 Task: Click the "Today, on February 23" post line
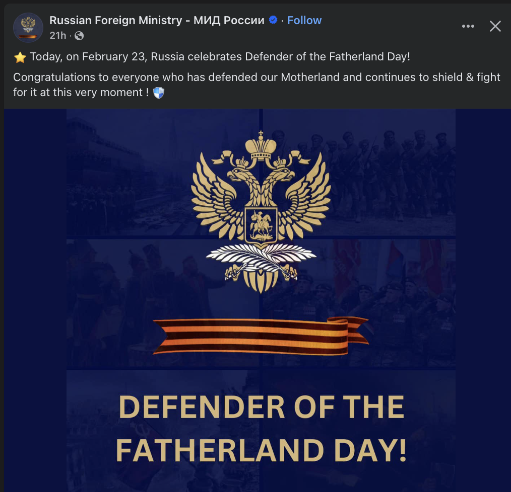tap(220, 57)
